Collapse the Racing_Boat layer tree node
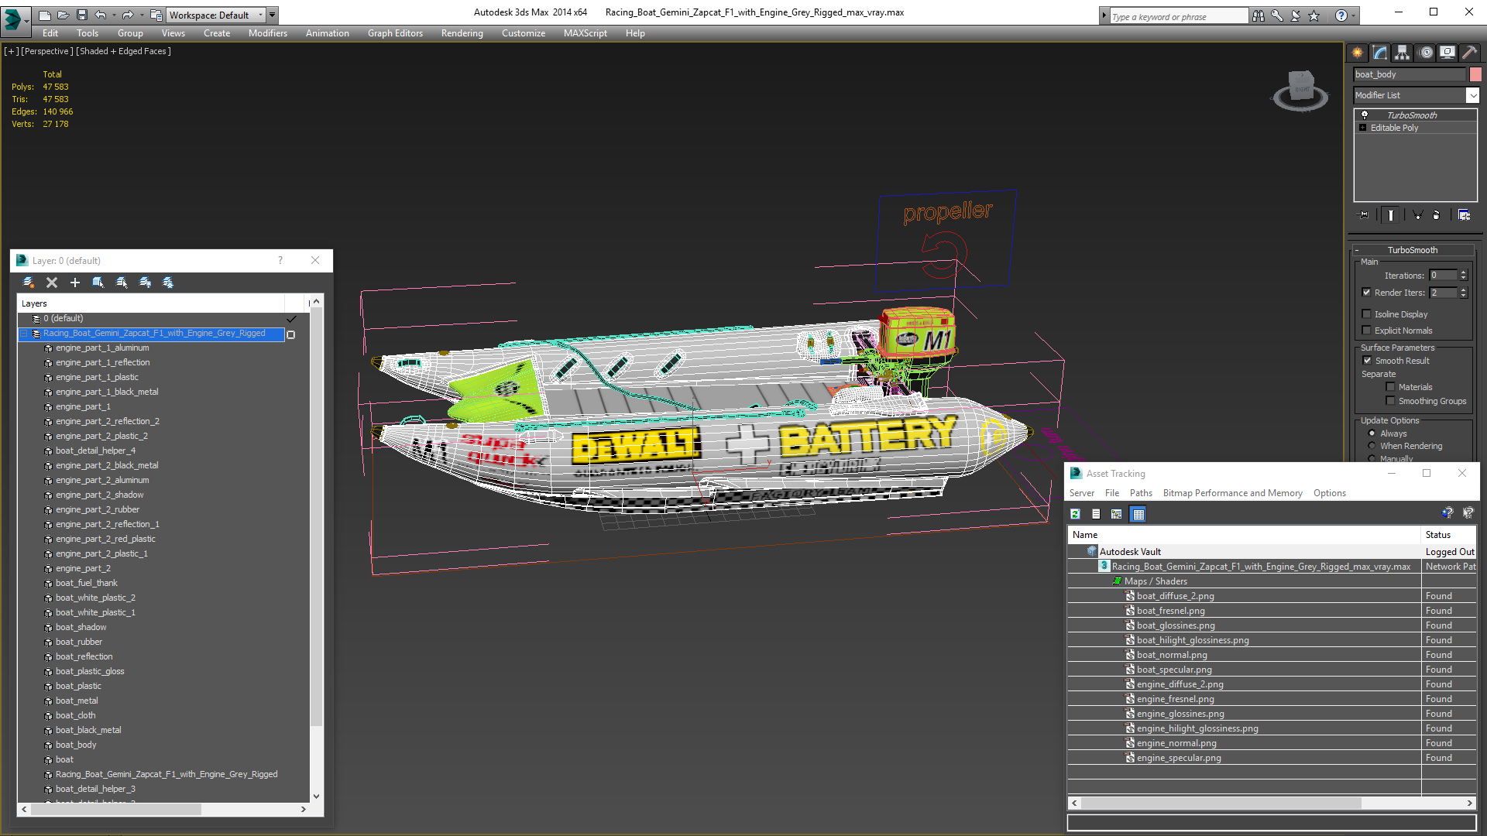 [24, 334]
